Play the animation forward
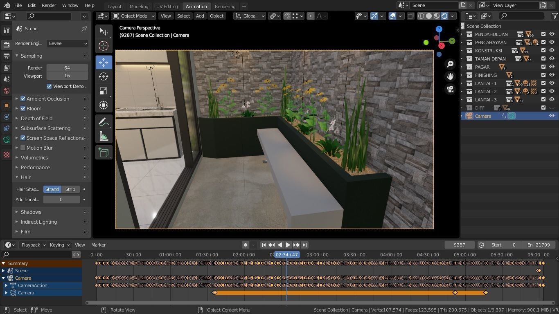Screen dimensions: 559x314 pyautogui.click(x=288, y=245)
